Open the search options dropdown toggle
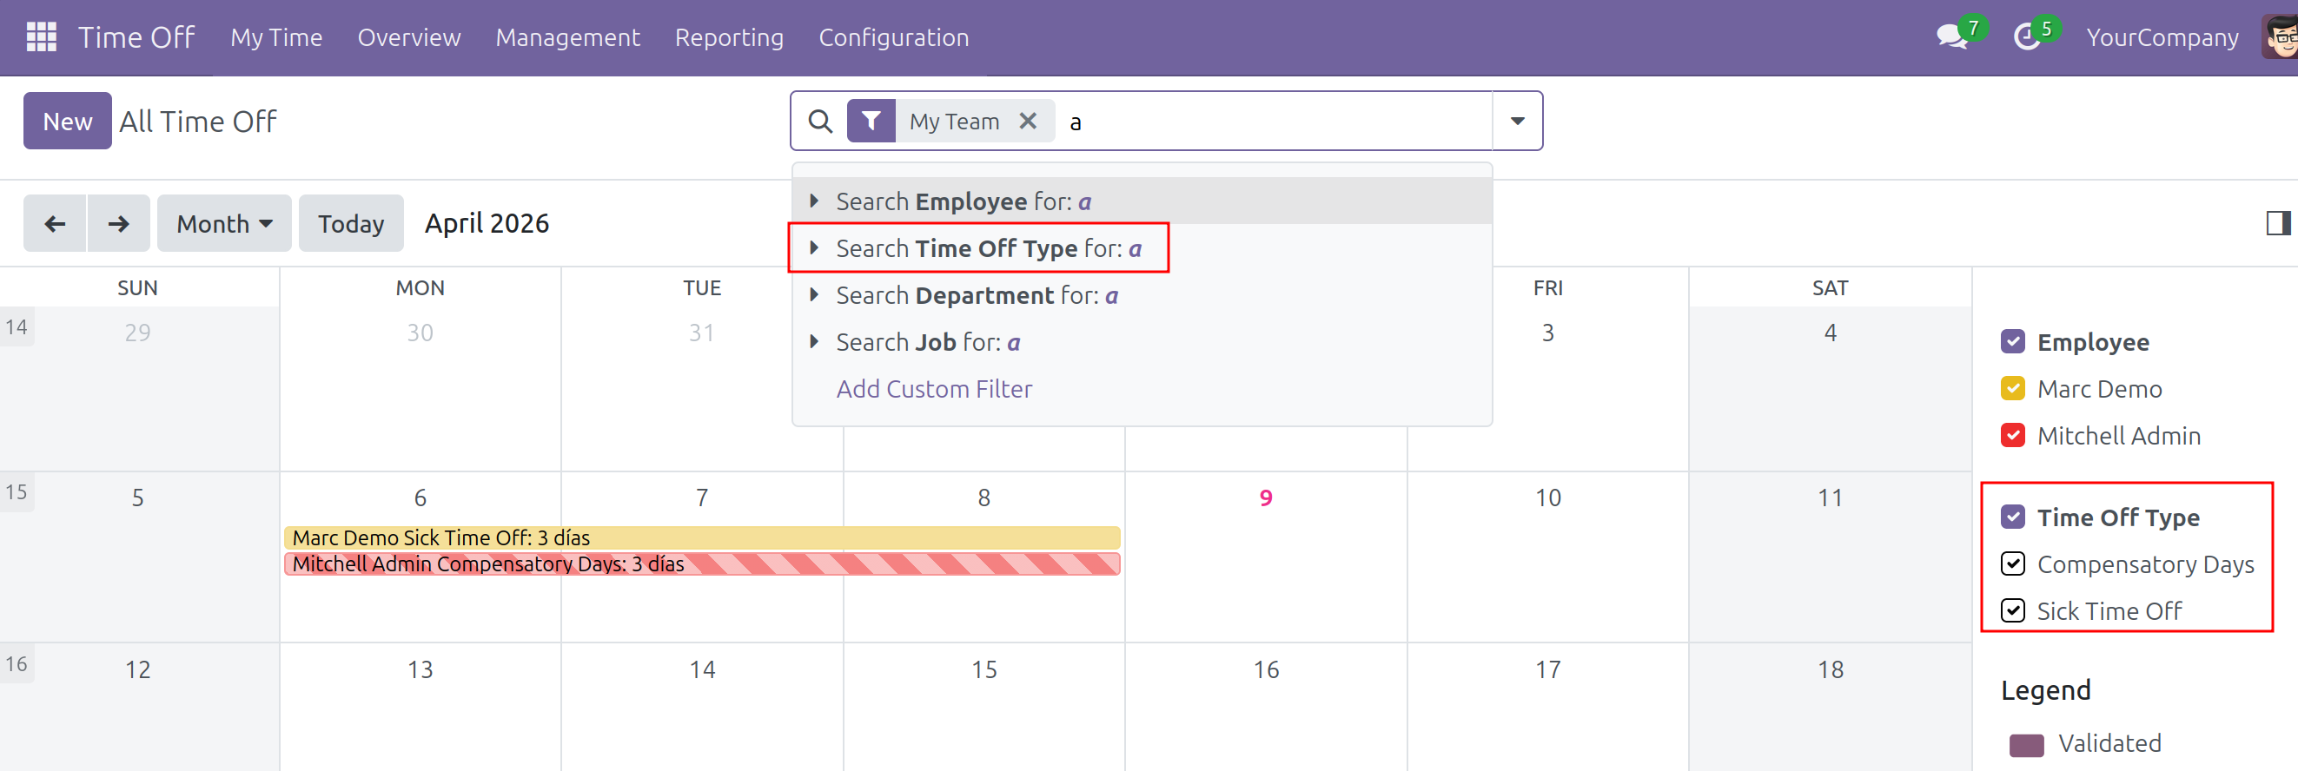Viewport: 2298px width, 771px height. point(1518,122)
